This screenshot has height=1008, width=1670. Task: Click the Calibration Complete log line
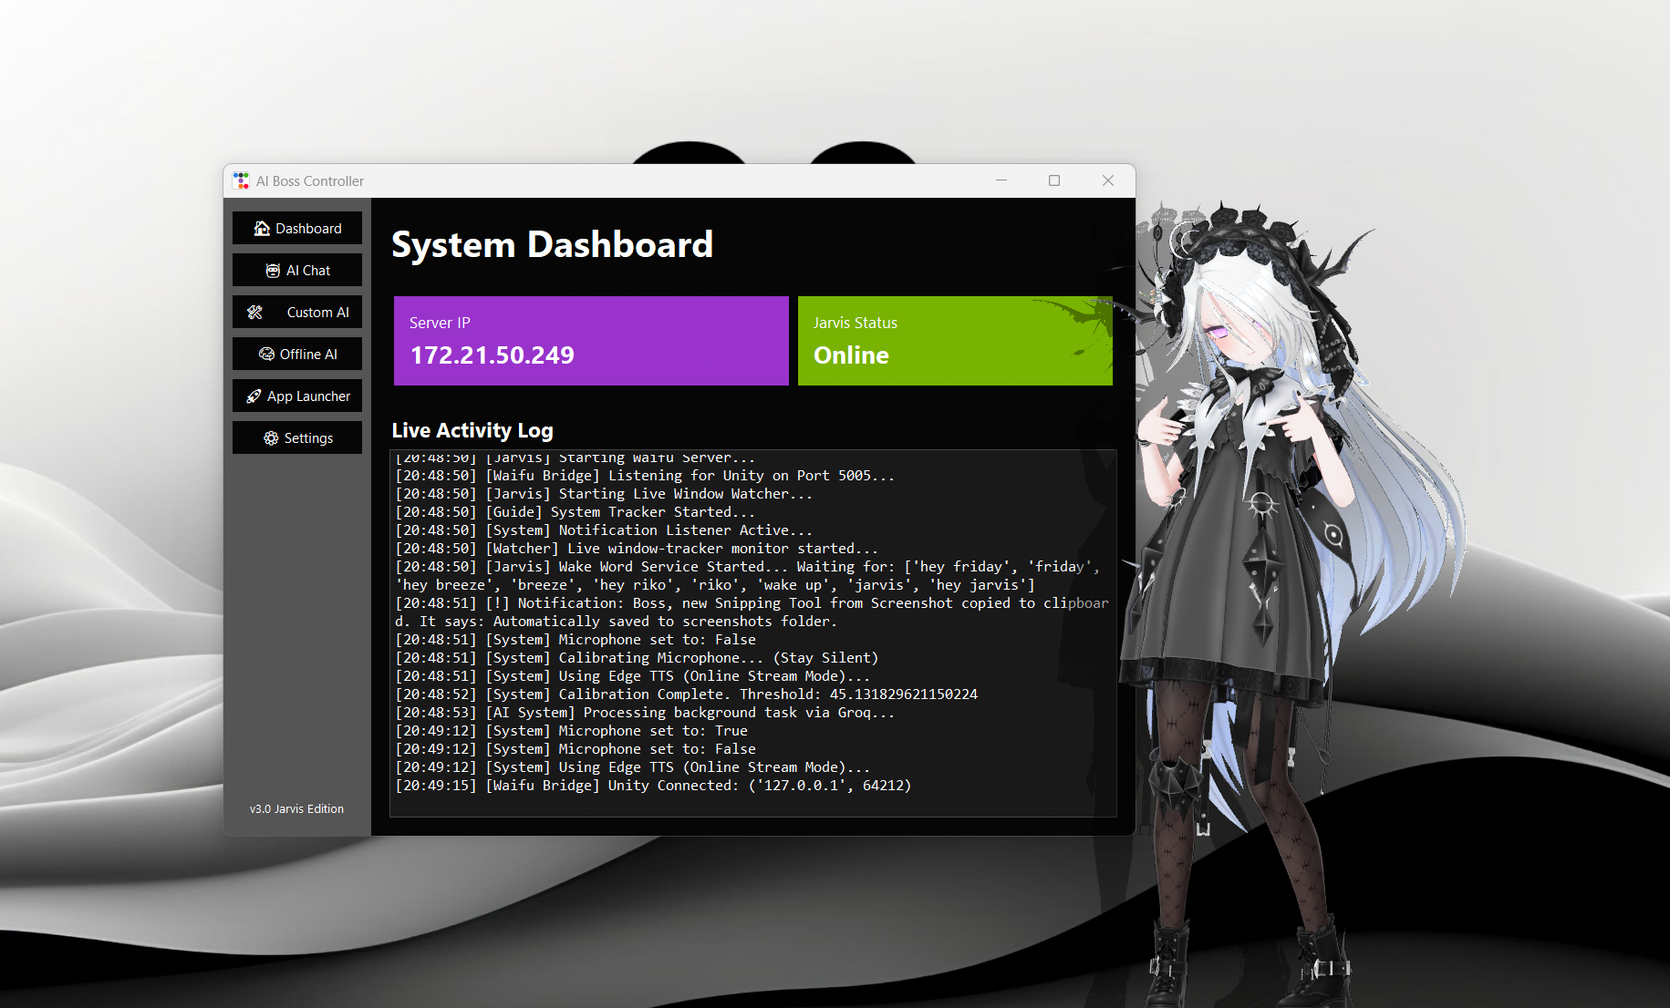pyautogui.click(x=686, y=694)
